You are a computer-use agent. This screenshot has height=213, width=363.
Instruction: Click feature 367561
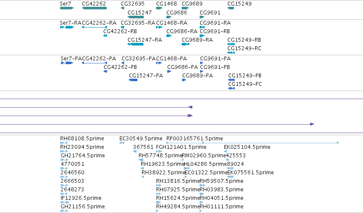pos(135,152)
